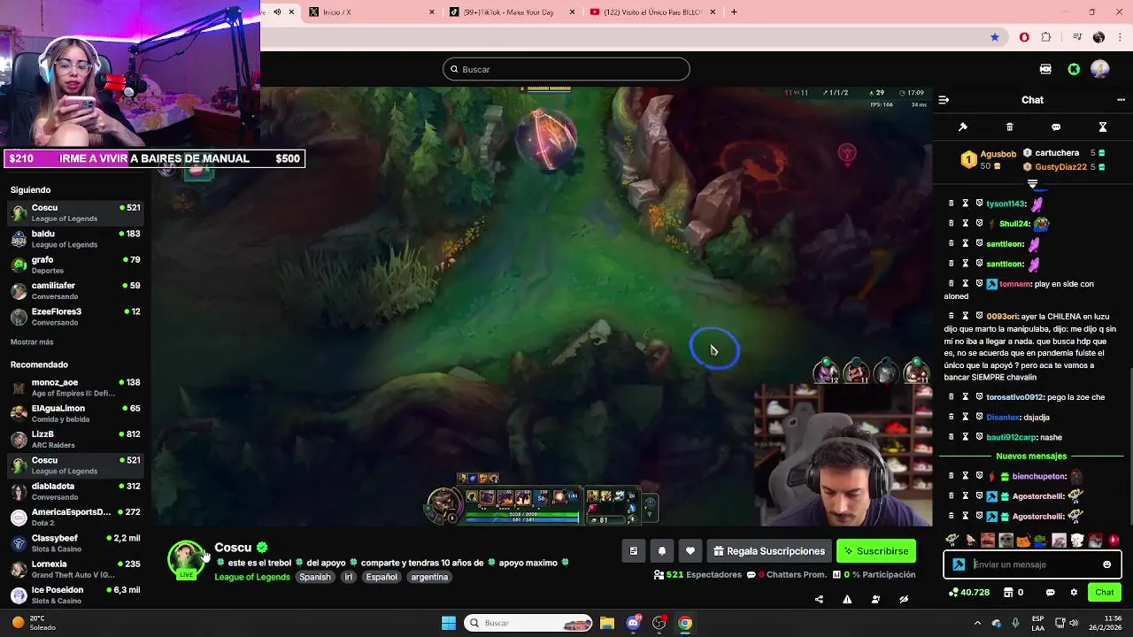Open the Classybeef recommended channel
Viewport: 1133px width, 637px height.
[75, 542]
